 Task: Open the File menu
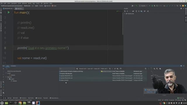click(x=1, y=3)
